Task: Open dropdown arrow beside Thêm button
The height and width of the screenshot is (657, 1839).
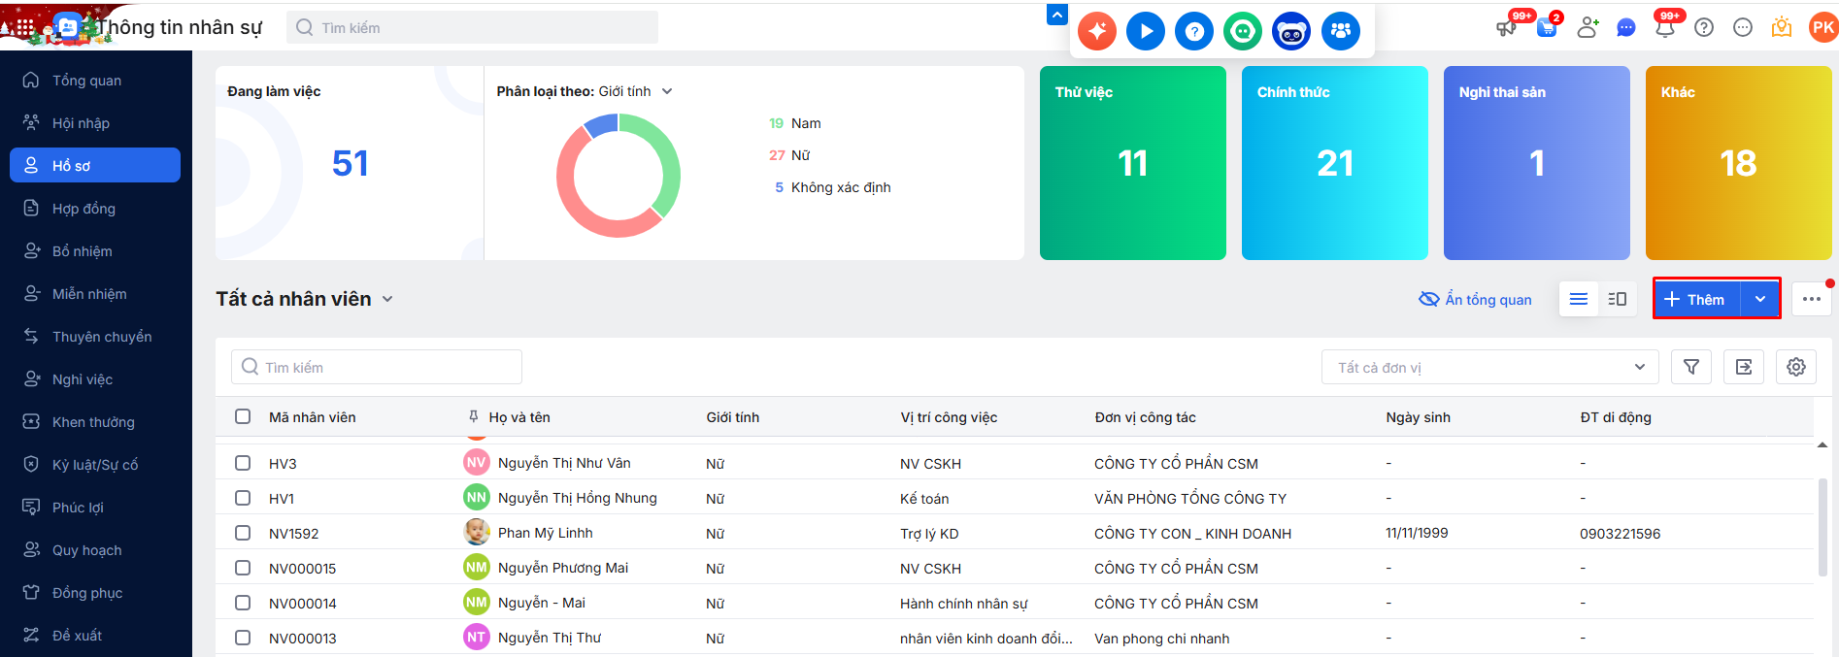Action: tap(1760, 299)
